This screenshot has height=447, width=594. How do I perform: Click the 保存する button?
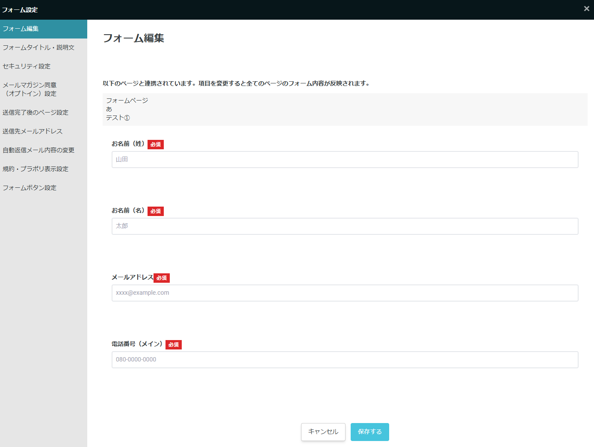[369, 432]
